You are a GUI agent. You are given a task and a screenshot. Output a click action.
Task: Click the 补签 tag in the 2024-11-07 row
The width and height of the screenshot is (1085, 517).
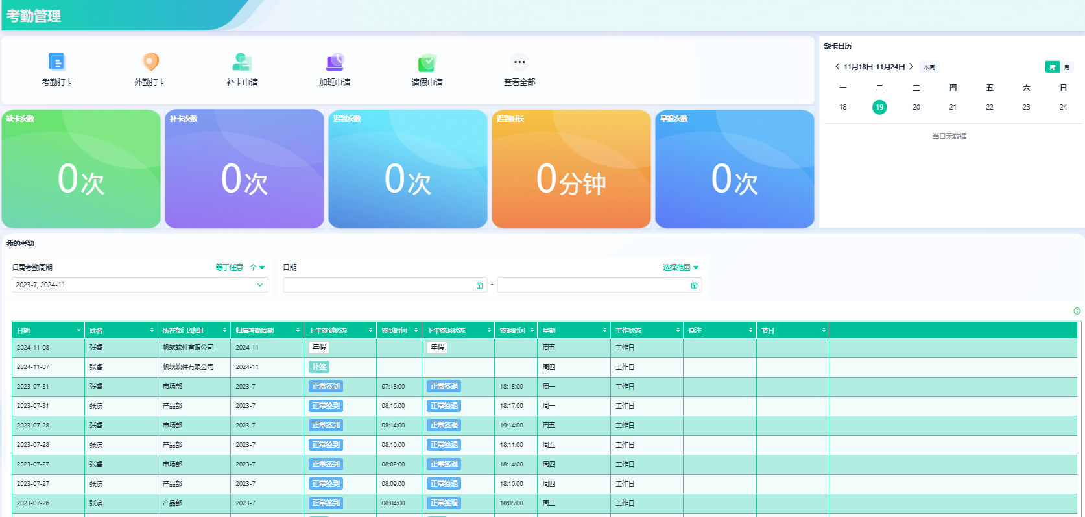[320, 367]
